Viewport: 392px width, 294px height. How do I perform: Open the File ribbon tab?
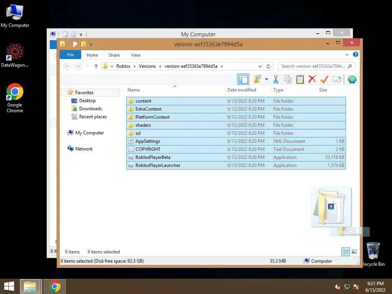pos(70,55)
